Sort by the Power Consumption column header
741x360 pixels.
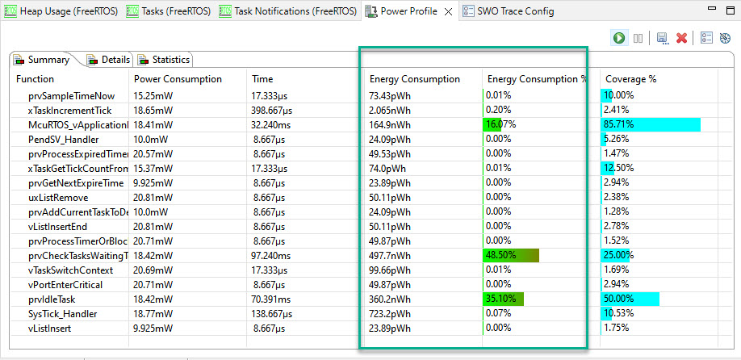coord(178,79)
